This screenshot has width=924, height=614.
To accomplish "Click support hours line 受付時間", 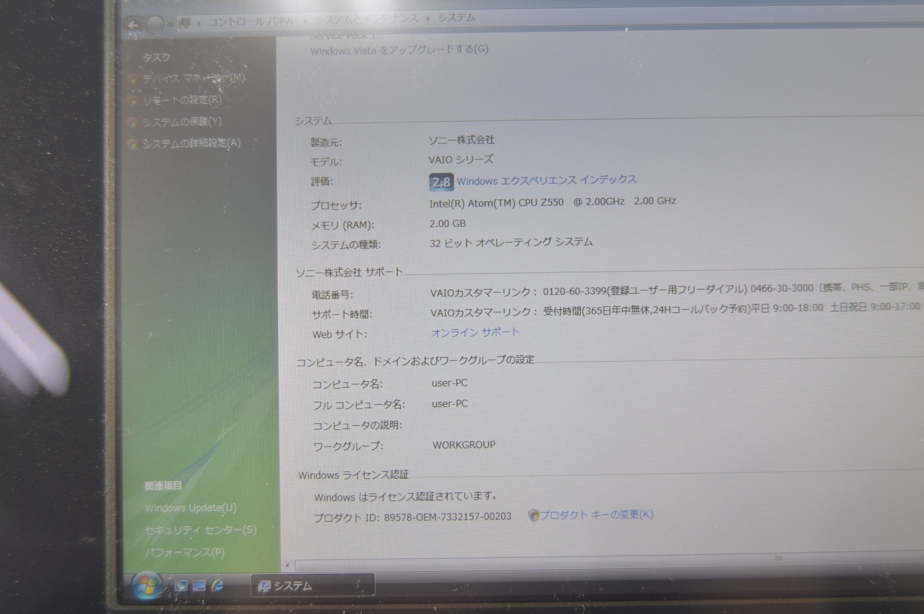I will pos(676,310).
